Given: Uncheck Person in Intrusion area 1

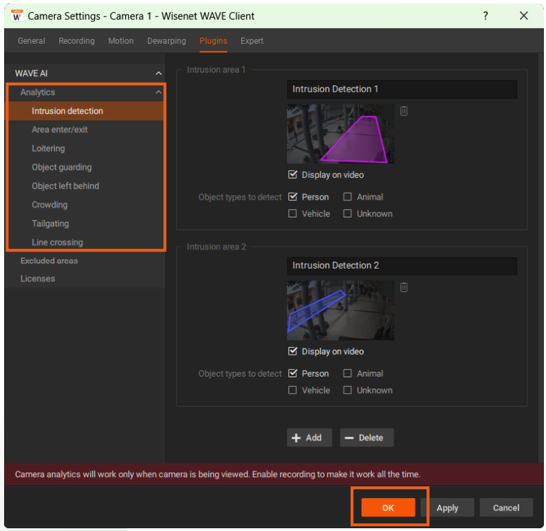Looking at the screenshot, I should click(292, 197).
